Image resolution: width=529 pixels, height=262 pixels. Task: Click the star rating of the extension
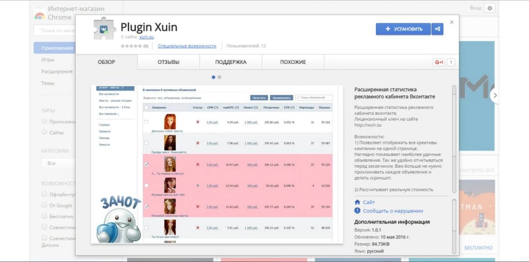pos(131,46)
